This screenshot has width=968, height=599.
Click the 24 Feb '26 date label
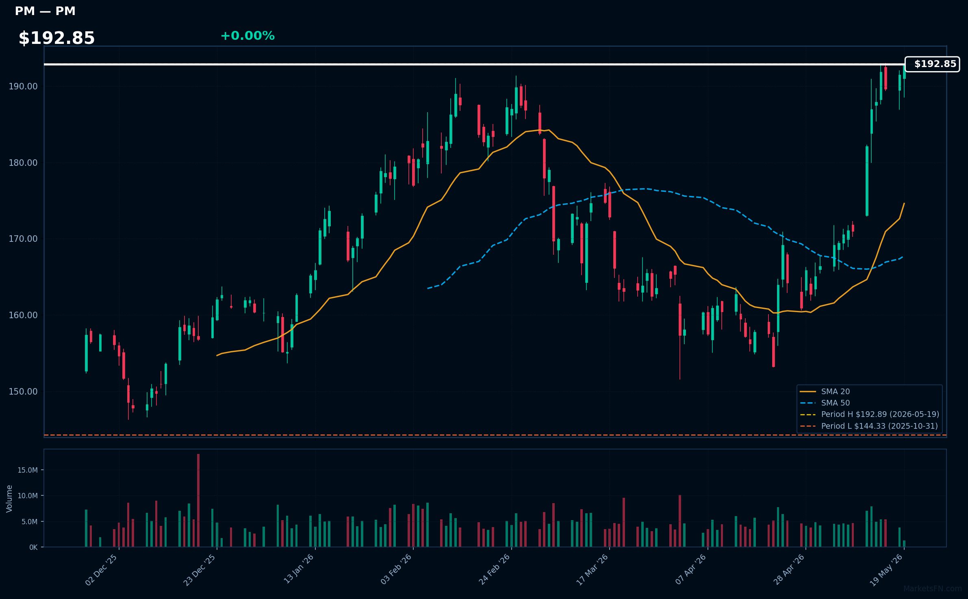tap(494, 569)
